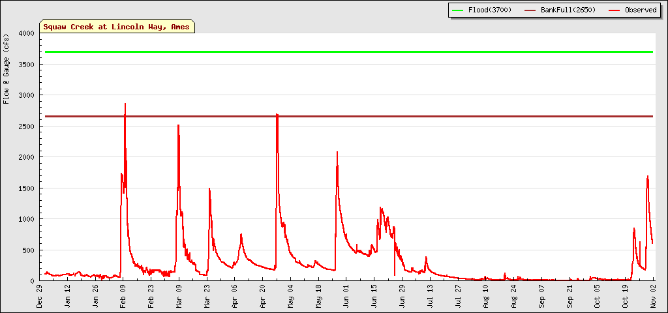Click the 4000 y-axis value
668x313 pixels.
27,33
